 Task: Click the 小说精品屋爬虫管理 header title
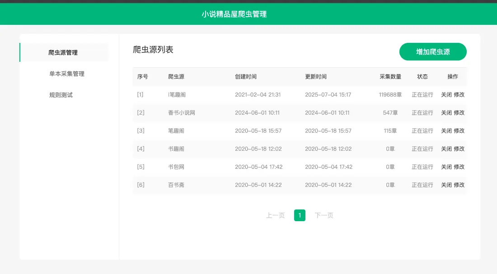click(234, 14)
